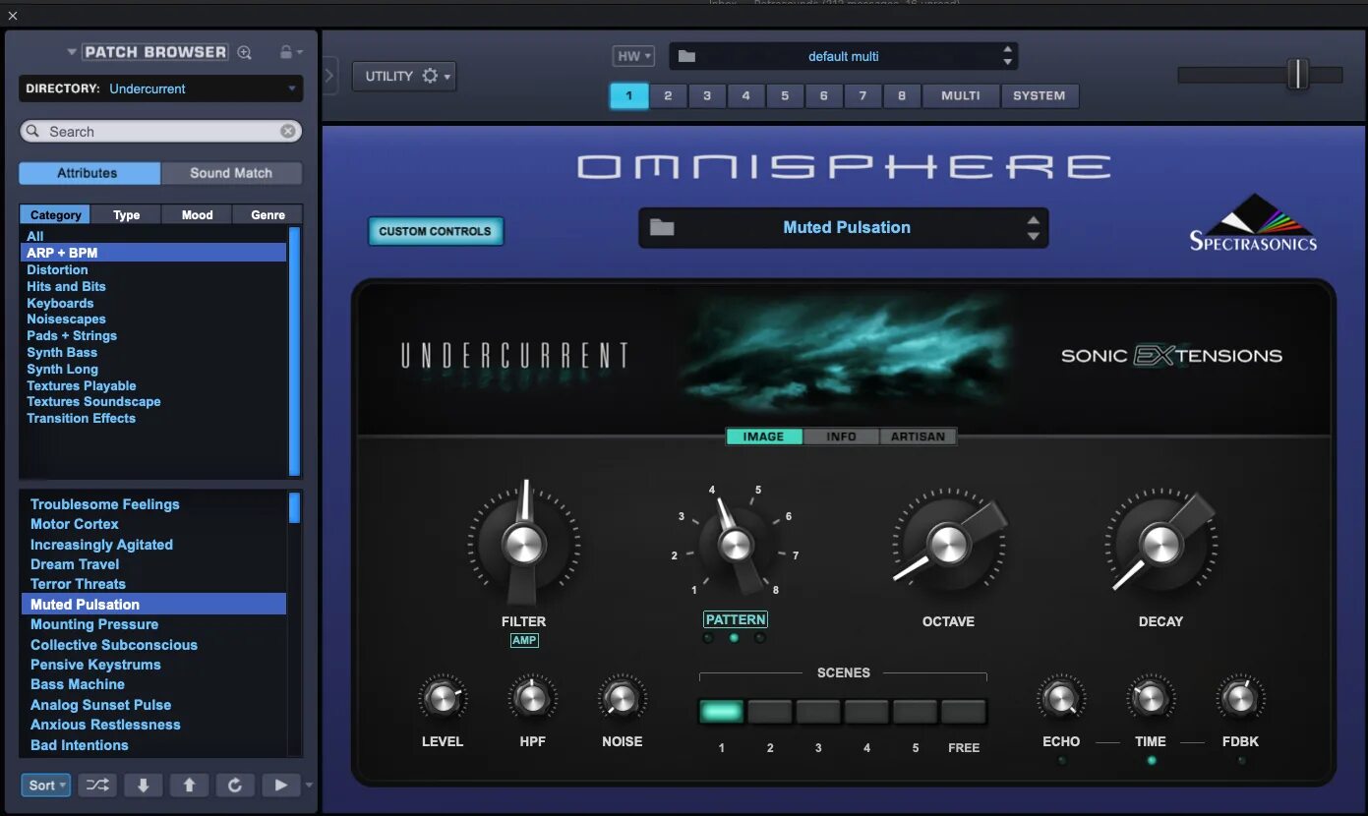This screenshot has height=816, width=1368.
Task: Open the DIRECTORY Undercurrent dropdown
Action: coord(161,88)
